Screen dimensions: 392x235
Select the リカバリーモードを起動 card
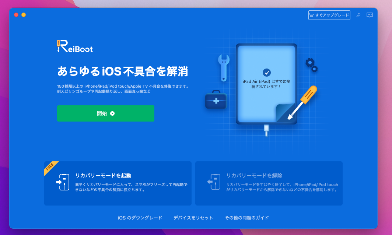[x=118, y=183]
